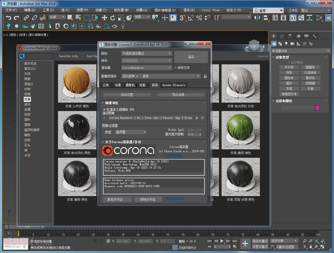Select the Zoom magnifier tool
The width and height of the screenshot is (334, 253).
tap(305, 240)
